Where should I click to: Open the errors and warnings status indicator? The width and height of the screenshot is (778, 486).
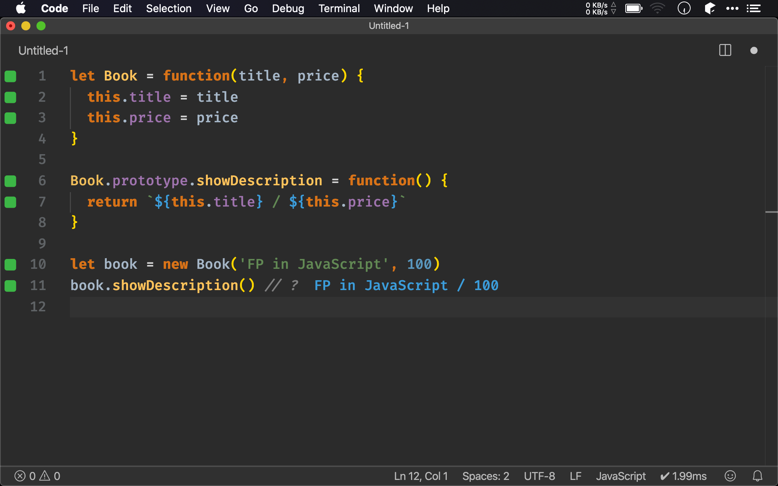pos(37,476)
